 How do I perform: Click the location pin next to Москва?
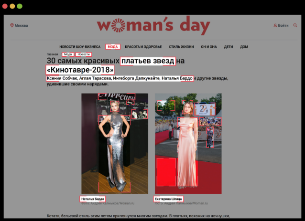pos(12,25)
